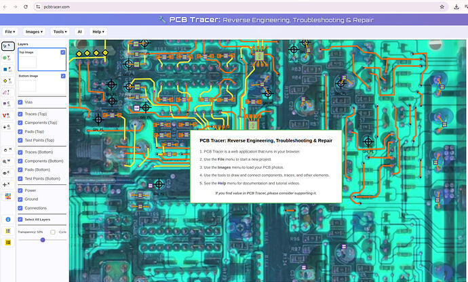The height and width of the screenshot is (282, 468).
Task: Click the welcome dialog heading text
Action: (x=266, y=140)
